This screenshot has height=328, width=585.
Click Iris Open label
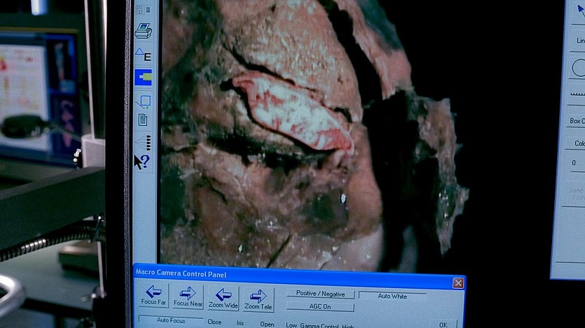(x=267, y=325)
